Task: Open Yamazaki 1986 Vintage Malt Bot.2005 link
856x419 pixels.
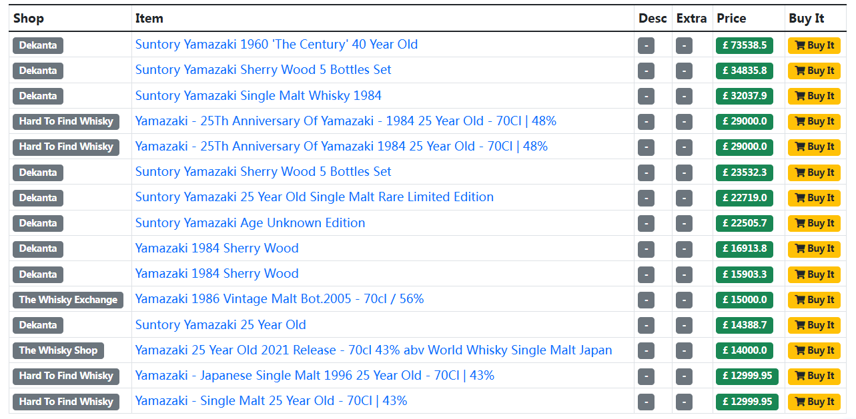Action: pos(280,299)
